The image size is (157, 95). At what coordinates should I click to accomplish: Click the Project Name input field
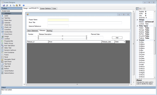[58, 20]
